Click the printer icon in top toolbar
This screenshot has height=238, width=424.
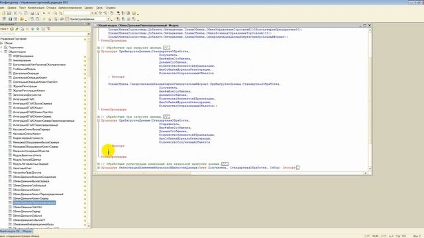(x=32, y=13)
